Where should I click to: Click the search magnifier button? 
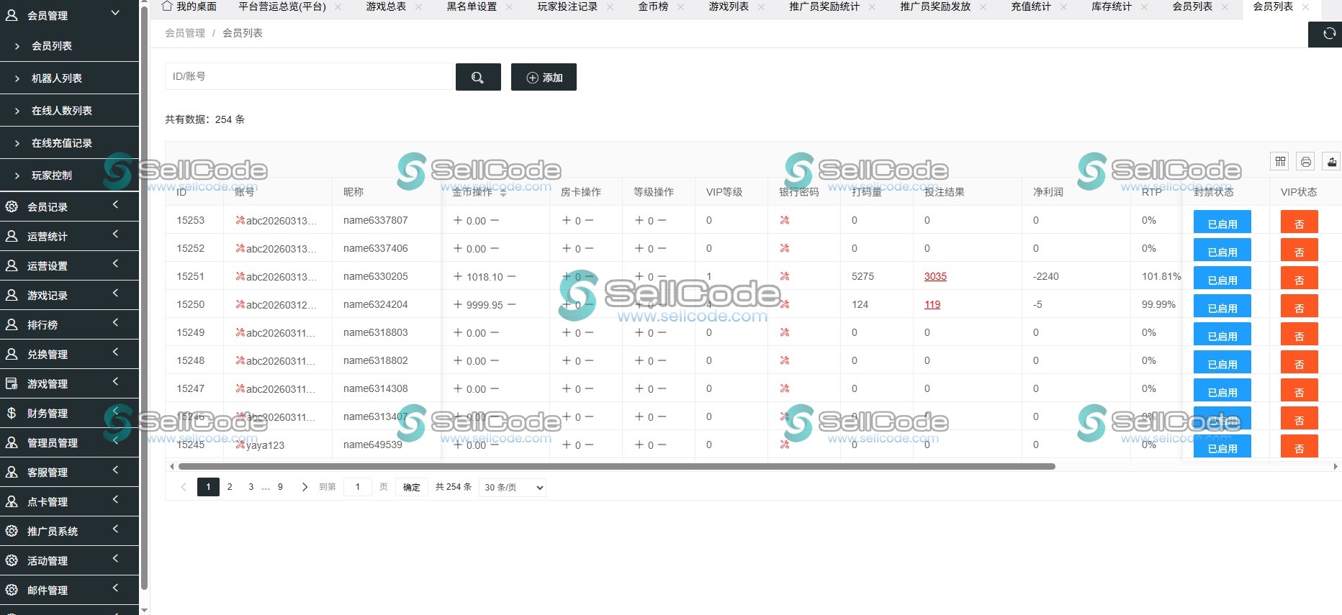tap(478, 77)
